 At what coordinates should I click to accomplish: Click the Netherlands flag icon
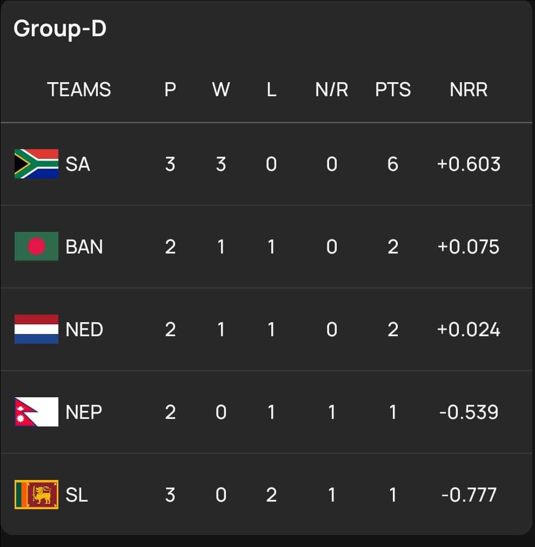click(36, 329)
